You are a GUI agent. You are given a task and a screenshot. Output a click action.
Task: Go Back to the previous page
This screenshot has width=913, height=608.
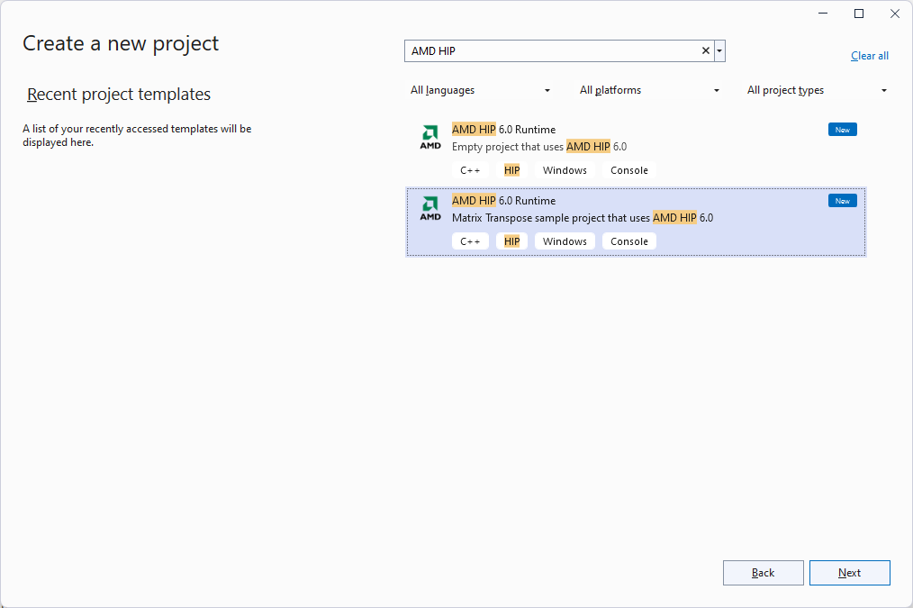pyautogui.click(x=763, y=573)
